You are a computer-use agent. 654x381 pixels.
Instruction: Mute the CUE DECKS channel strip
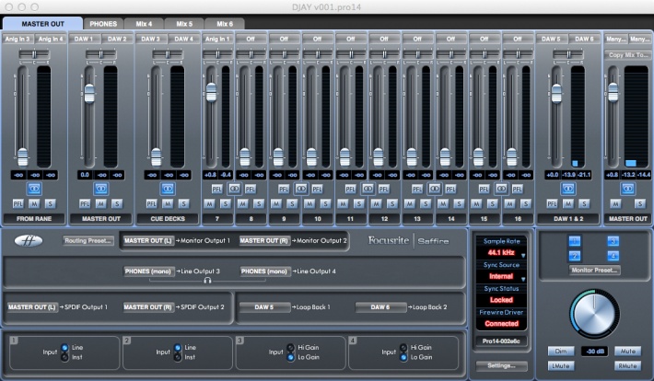coord(168,202)
